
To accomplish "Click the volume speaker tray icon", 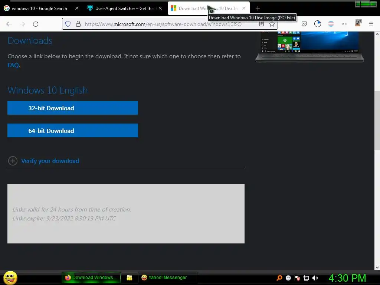I will pos(315,278).
